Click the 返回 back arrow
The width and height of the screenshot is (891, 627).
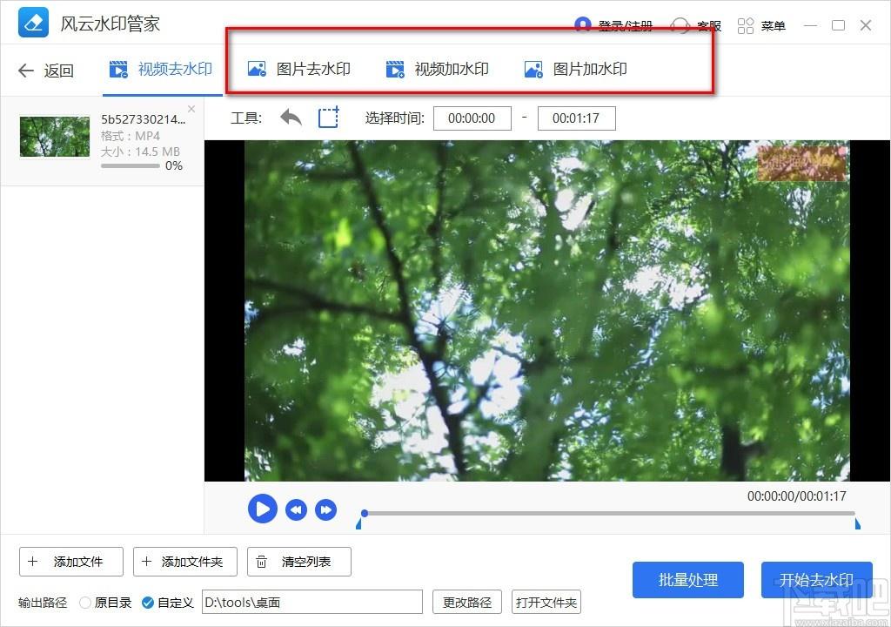point(25,71)
